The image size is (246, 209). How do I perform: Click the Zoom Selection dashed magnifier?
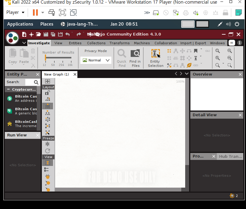[229, 65]
